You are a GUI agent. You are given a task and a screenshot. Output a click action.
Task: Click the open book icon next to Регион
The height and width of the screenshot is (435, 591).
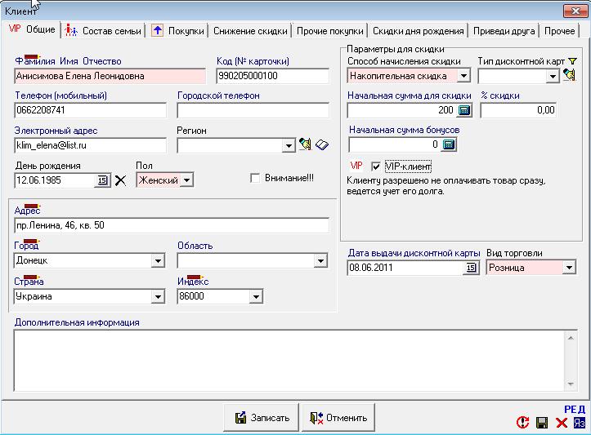321,145
